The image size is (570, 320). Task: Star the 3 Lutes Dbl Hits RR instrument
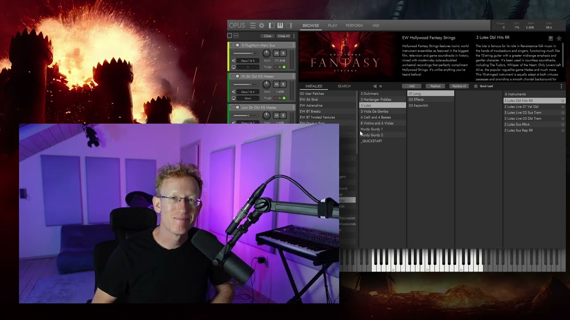563,101
